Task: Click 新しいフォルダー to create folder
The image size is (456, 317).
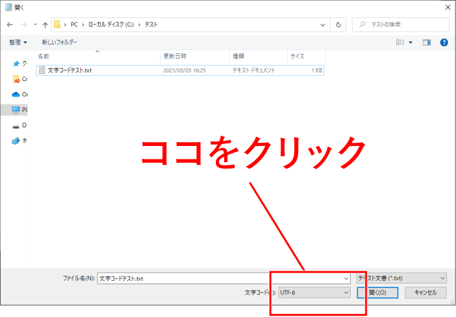Action: click(60, 42)
